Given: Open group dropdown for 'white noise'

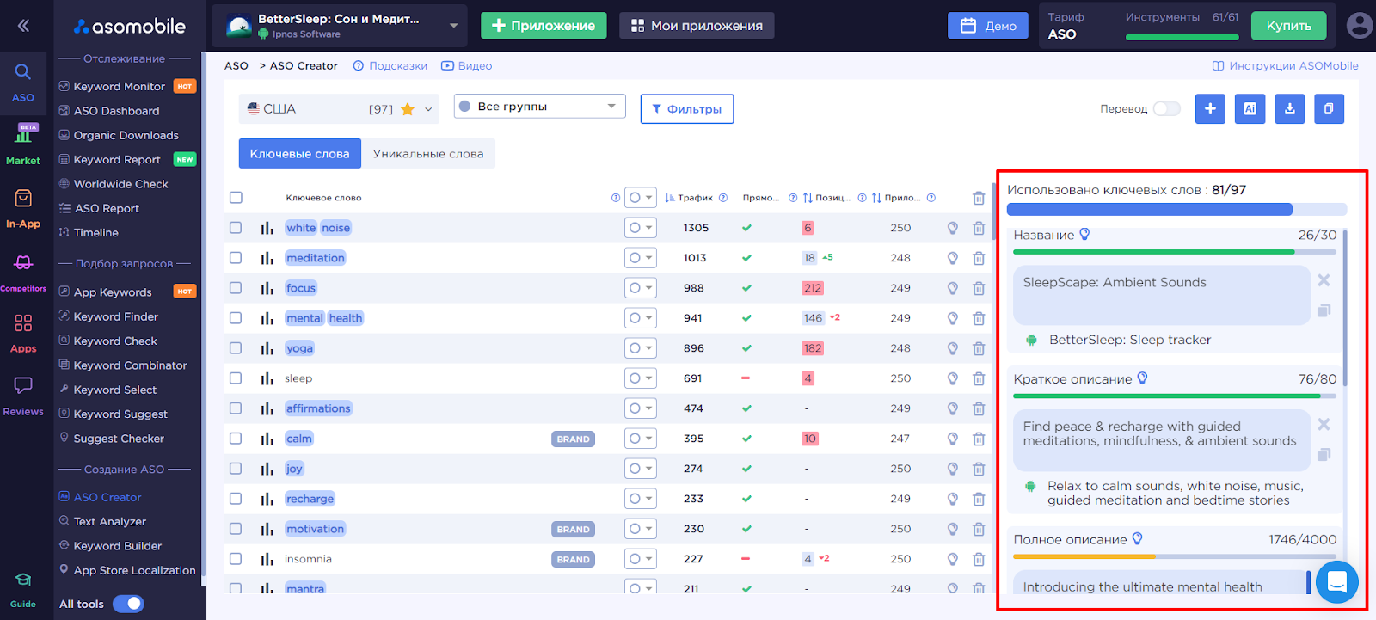Looking at the screenshot, I should click(x=640, y=228).
